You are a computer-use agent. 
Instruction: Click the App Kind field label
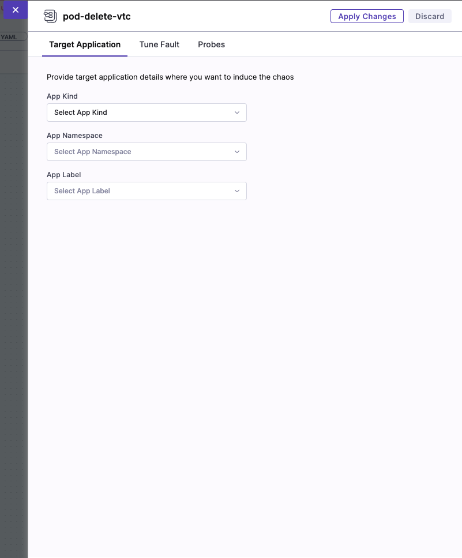62,96
